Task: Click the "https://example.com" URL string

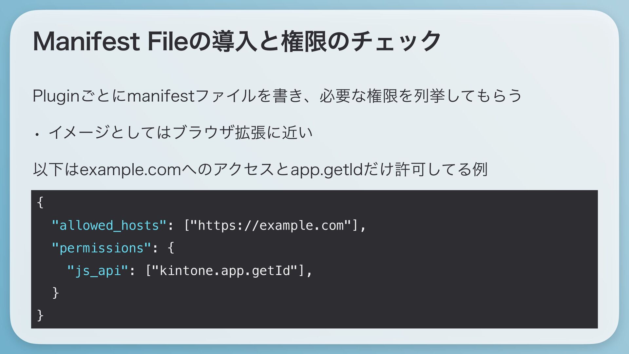Action: point(271,226)
